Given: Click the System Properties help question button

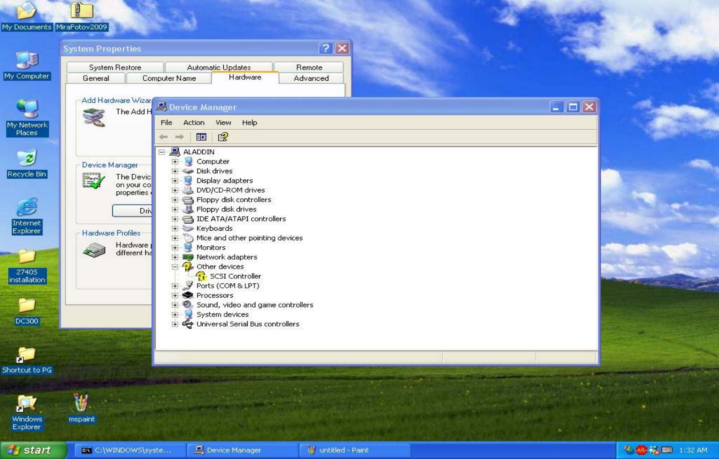Looking at the screenshot, I should click(326, 48).
